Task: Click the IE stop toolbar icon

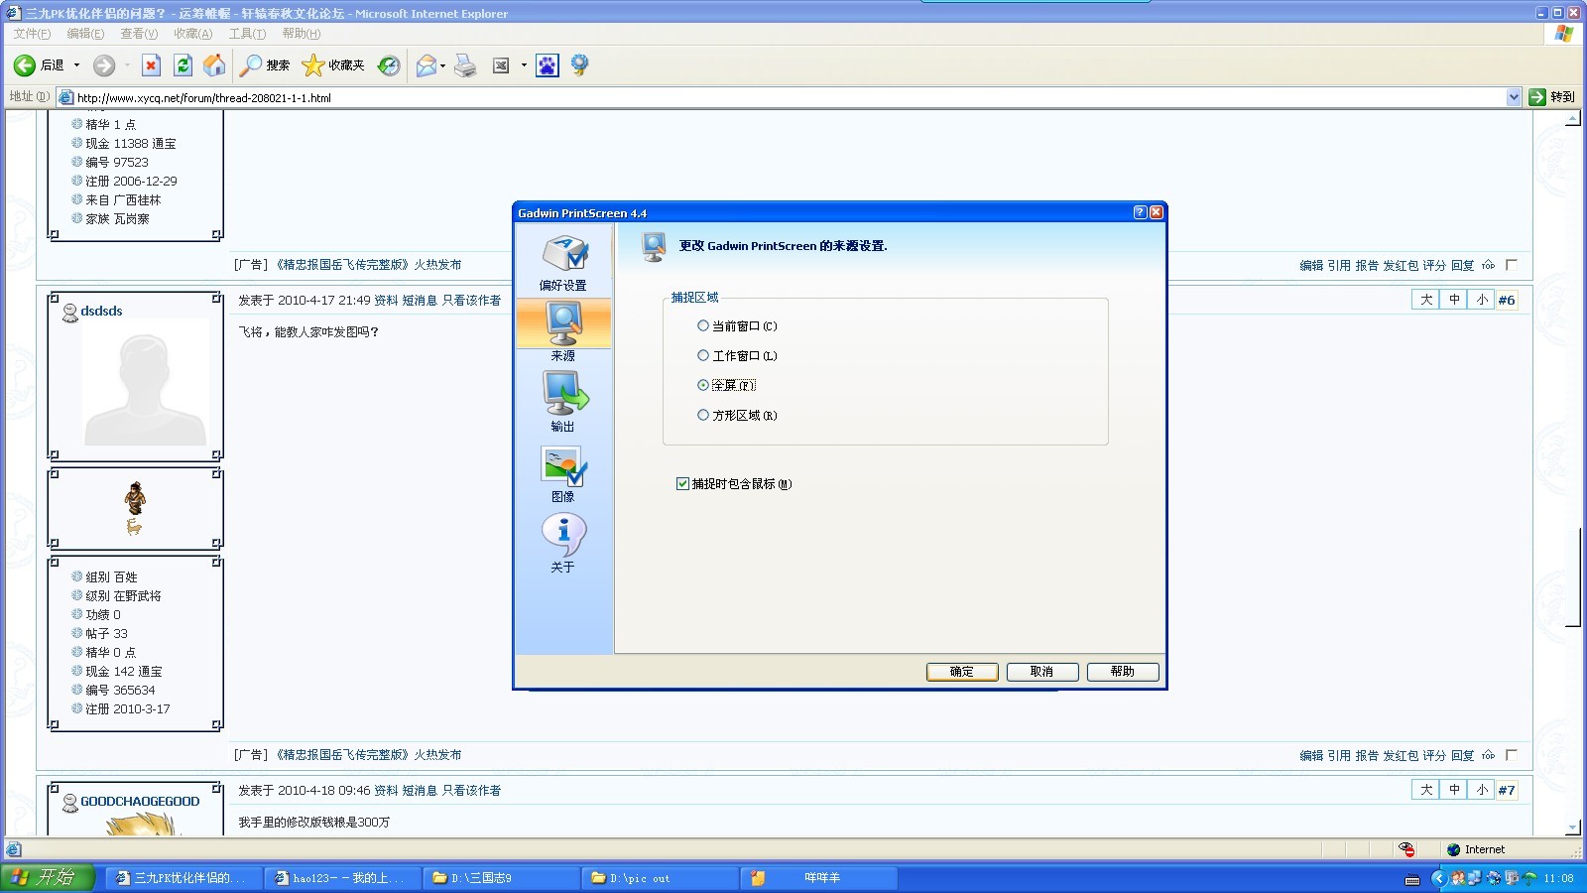Action: click(151, 65)
